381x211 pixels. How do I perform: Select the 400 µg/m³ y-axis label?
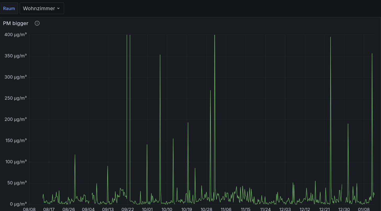click(16, 34)
